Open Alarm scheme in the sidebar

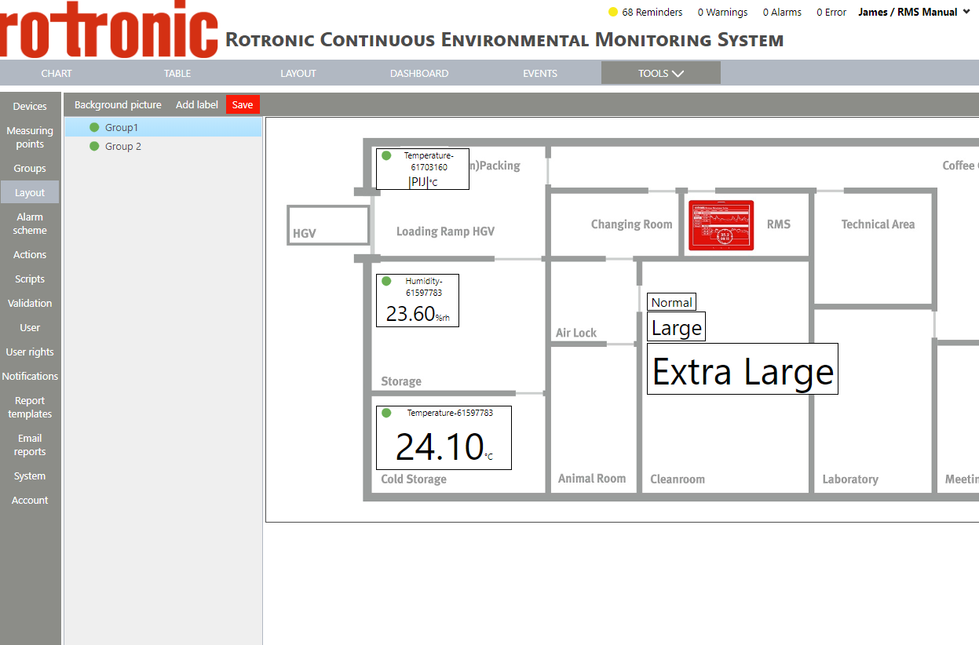pos(30,224)
